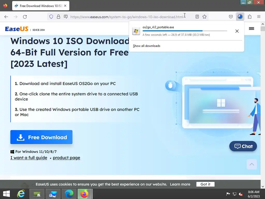Open the control panel taskbar app
The image size is (265, 199).
53,194
